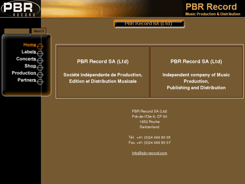The height and width of the screenshot is (184, 245).
Task: Open the Production menu item
Action: (x=24, y=73)
